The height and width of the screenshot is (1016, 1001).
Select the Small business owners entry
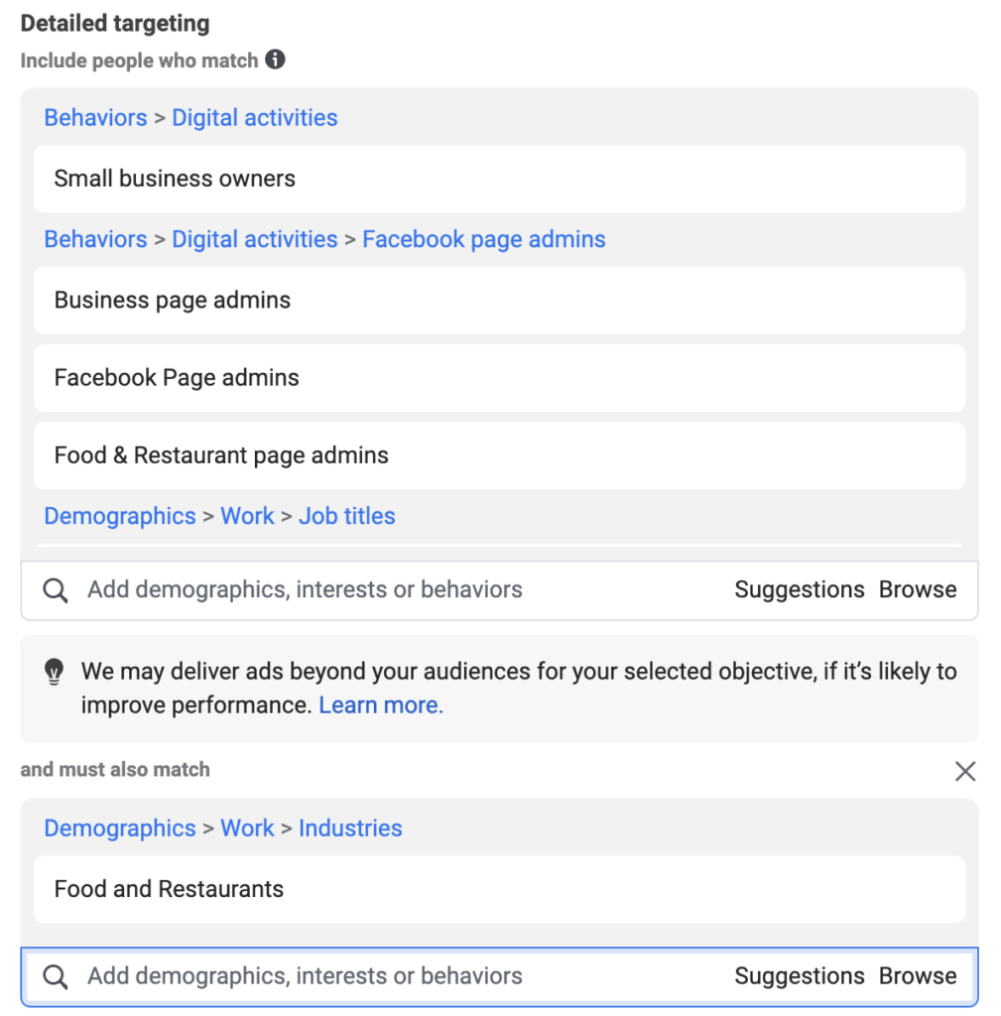(499, 179)
